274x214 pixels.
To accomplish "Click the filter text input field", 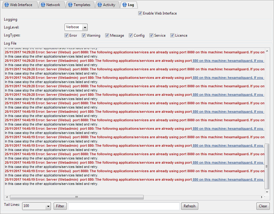I will (x=124, y=206).
